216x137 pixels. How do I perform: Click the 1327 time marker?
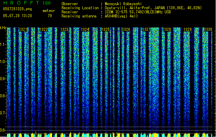(x=146, y=29)
